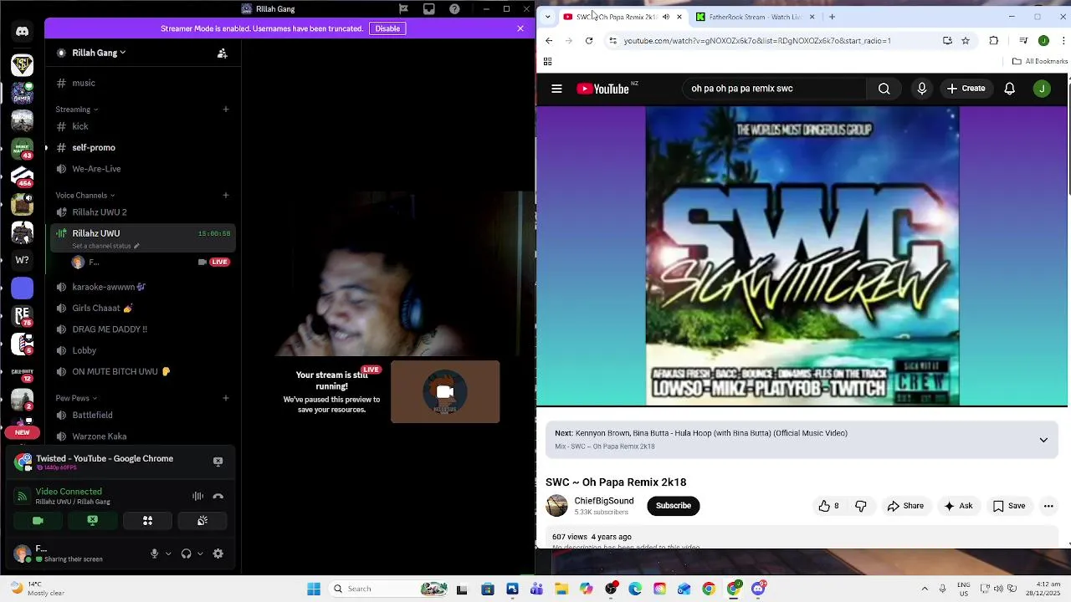Open the YouTube Create menu
This screenshot has height=602, width=1071.
coord(966,89)
